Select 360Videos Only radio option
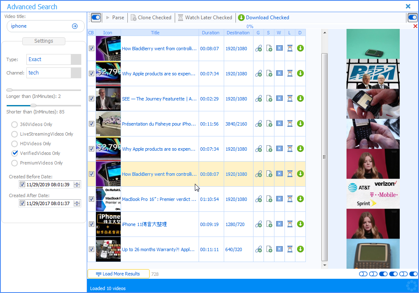419x293 pixels. pyautogui.click(x=14, y=124)
